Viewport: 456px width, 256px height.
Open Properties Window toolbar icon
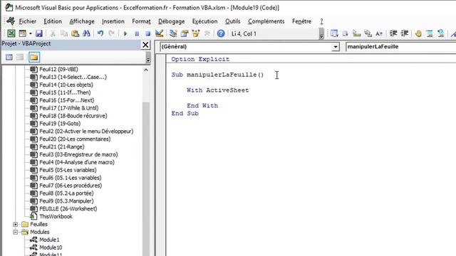pos(185,33)
